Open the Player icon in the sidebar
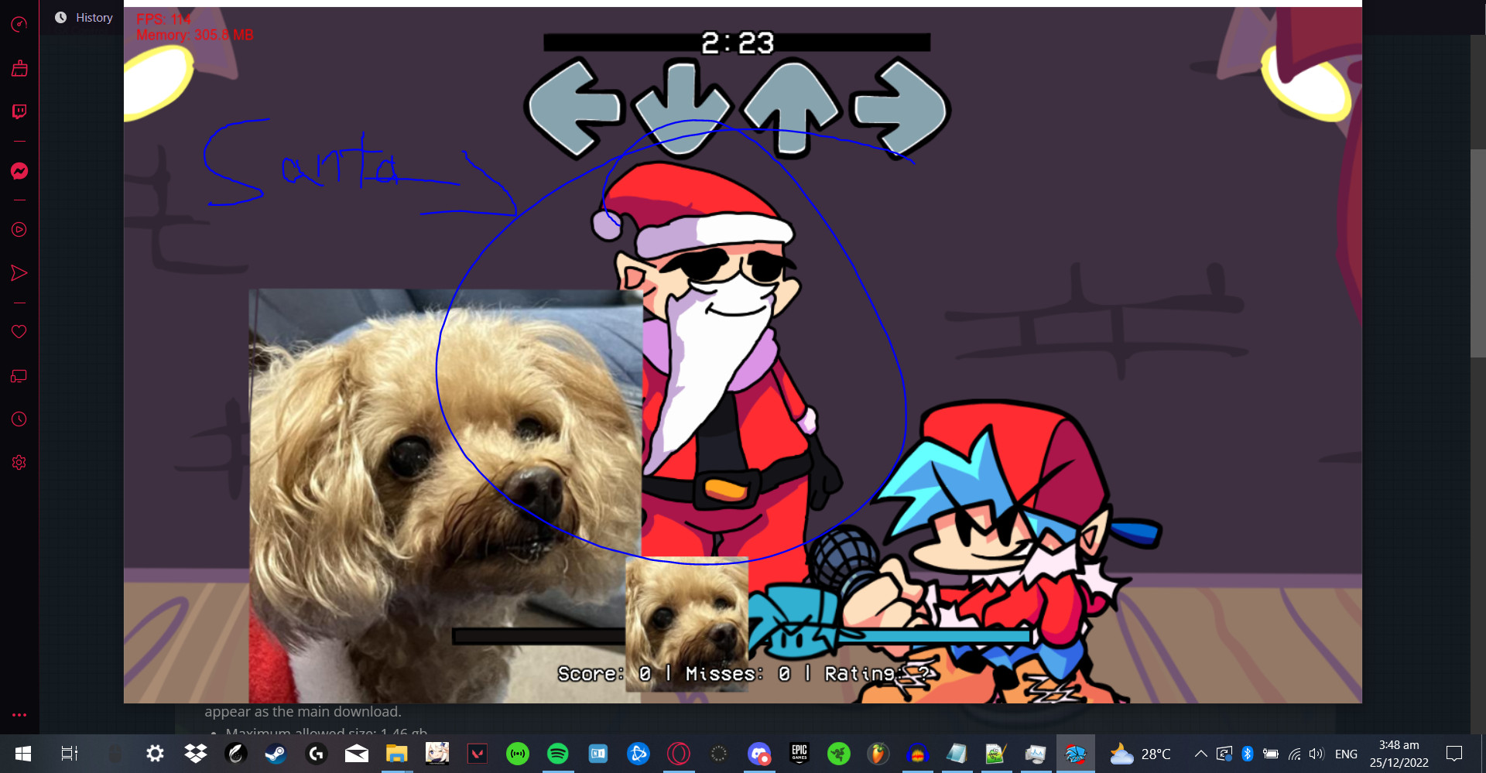The image size is (1486, 773). click(19, 230)
